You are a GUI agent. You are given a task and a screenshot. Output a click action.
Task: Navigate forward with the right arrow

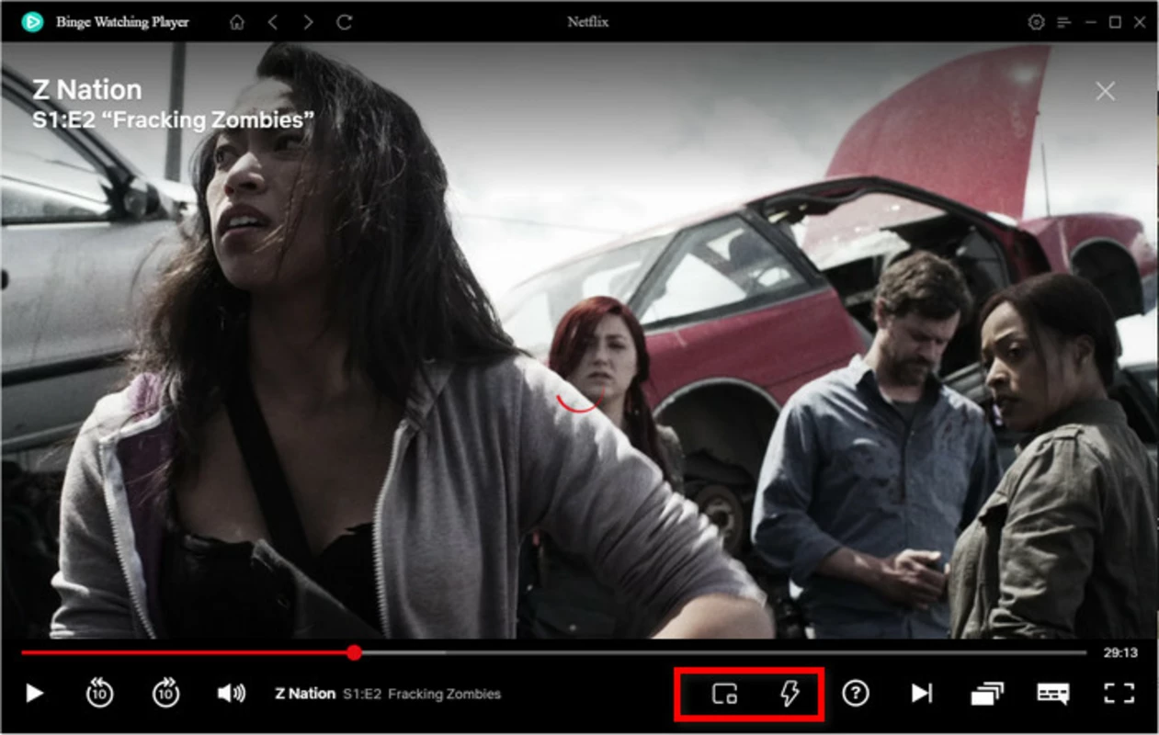(x=308, y=22)
